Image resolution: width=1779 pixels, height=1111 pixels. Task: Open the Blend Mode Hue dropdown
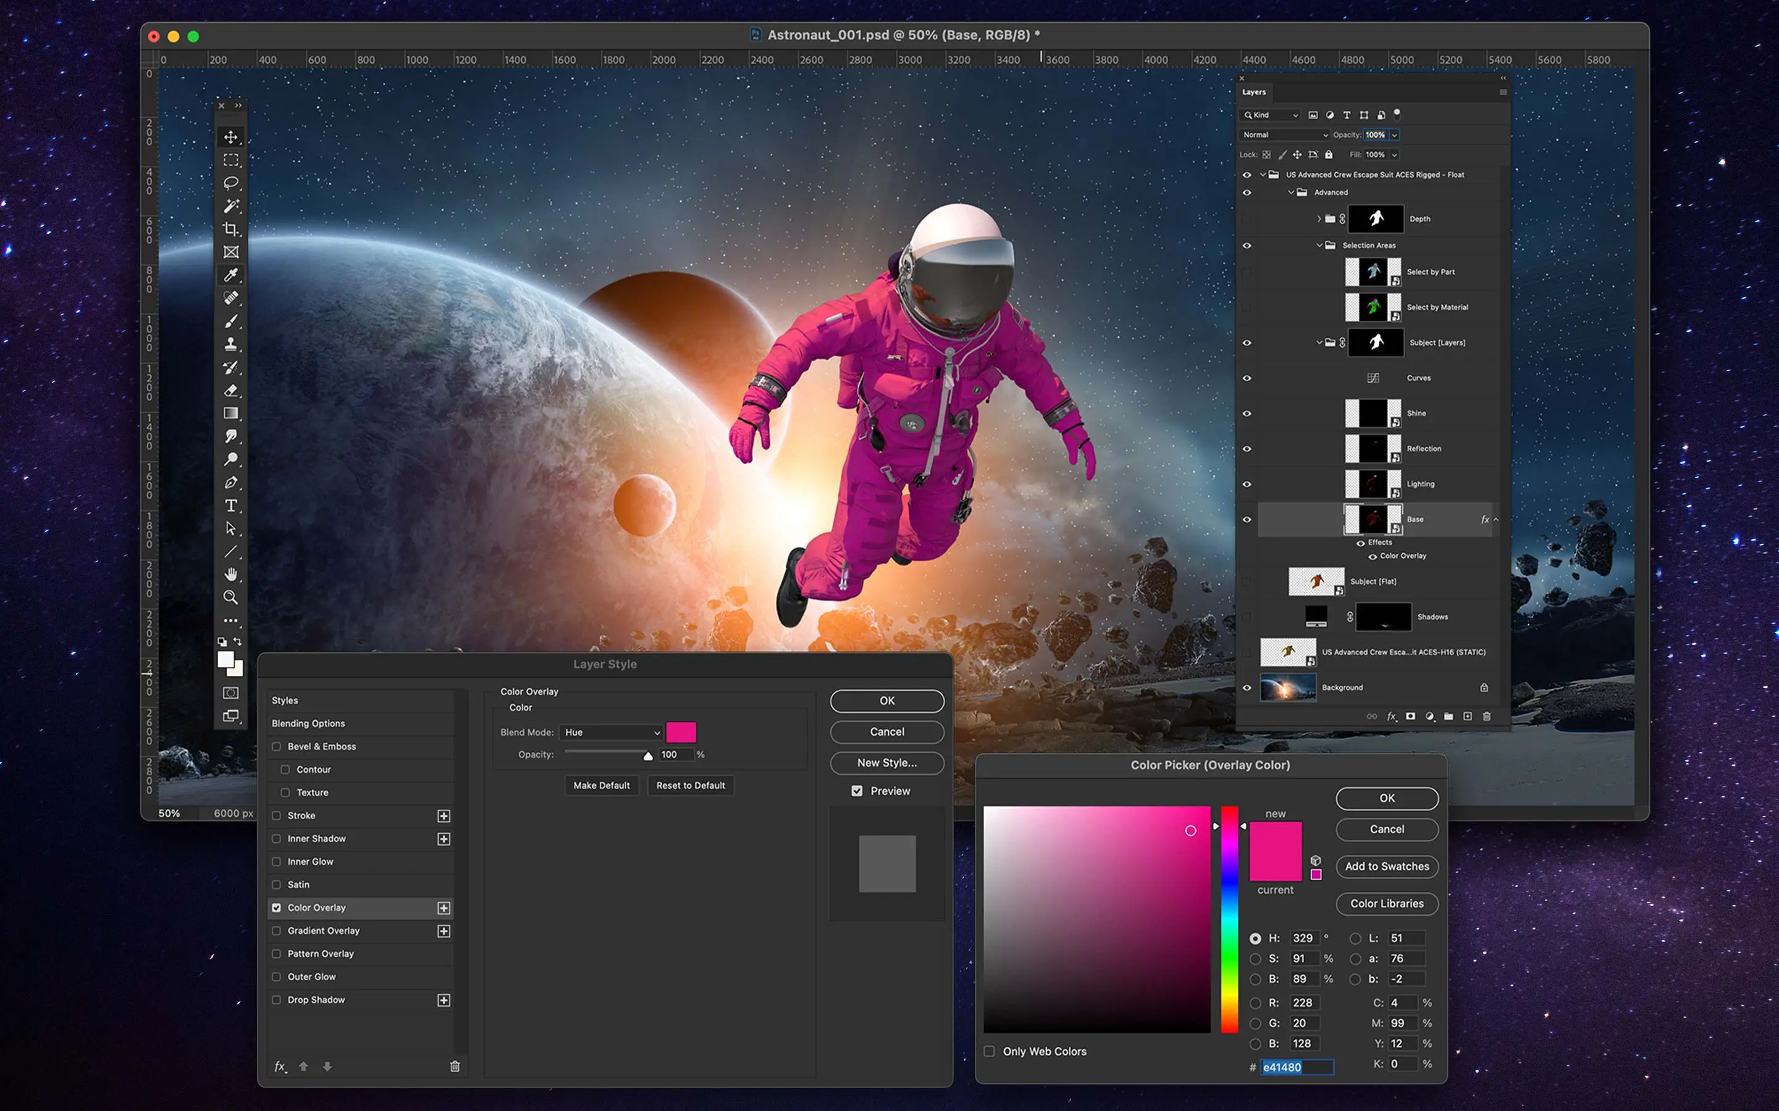pyautogui.click(x=612, y=733)
